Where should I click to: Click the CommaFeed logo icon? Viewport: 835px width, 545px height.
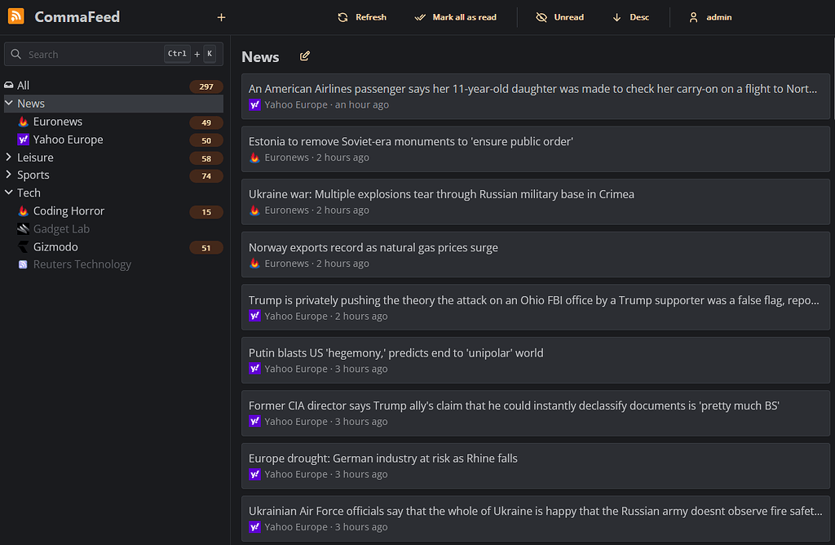[15, 16]
